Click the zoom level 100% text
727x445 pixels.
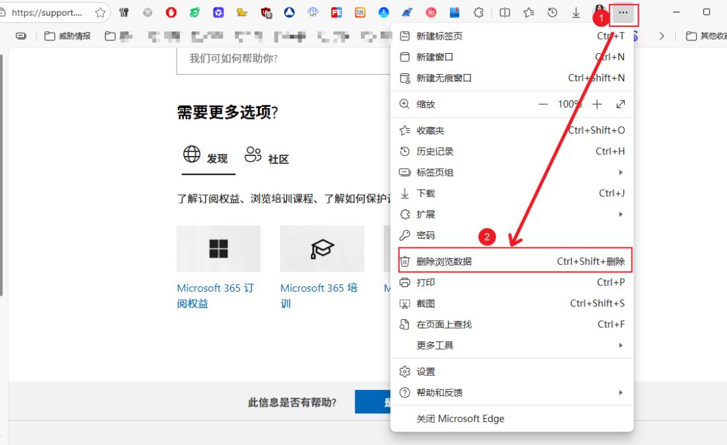[x=570, y=104]
